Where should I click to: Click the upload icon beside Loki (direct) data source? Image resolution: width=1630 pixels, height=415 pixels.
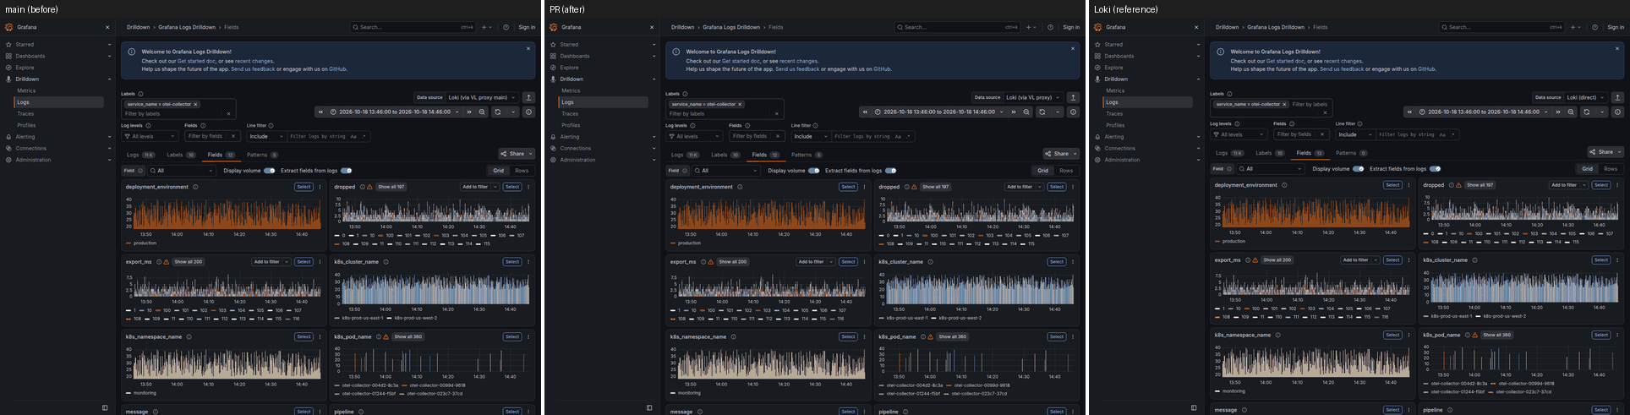click(1617, 97)
